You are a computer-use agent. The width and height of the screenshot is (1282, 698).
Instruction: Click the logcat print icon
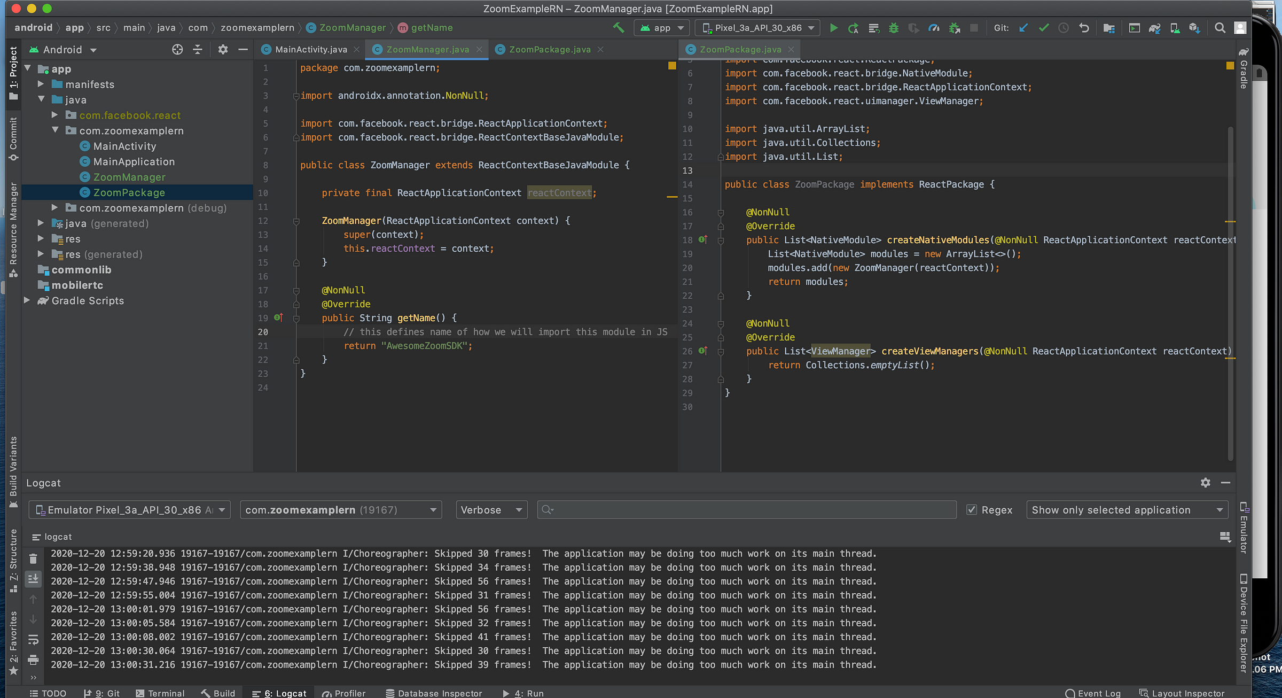pyautogui.click(x=33, y=660)
